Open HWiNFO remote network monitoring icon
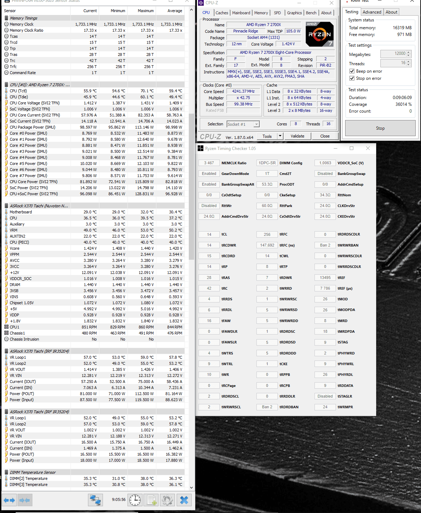Viewport: 421px width, 513px height. click(95, 500)
